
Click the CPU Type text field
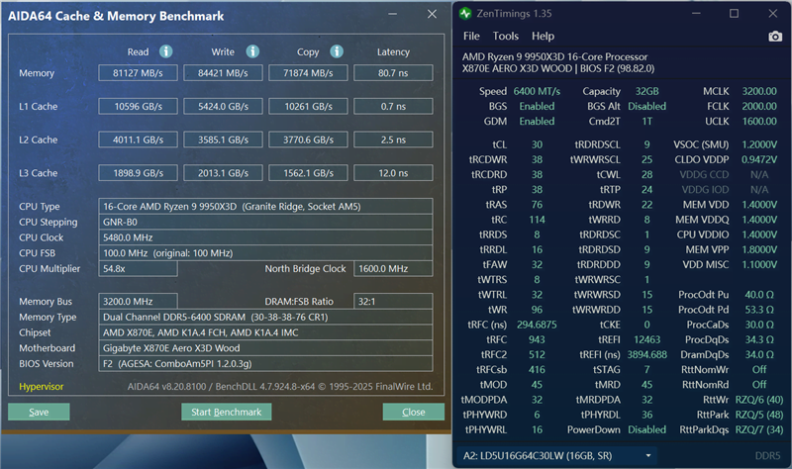pos(267,206)
